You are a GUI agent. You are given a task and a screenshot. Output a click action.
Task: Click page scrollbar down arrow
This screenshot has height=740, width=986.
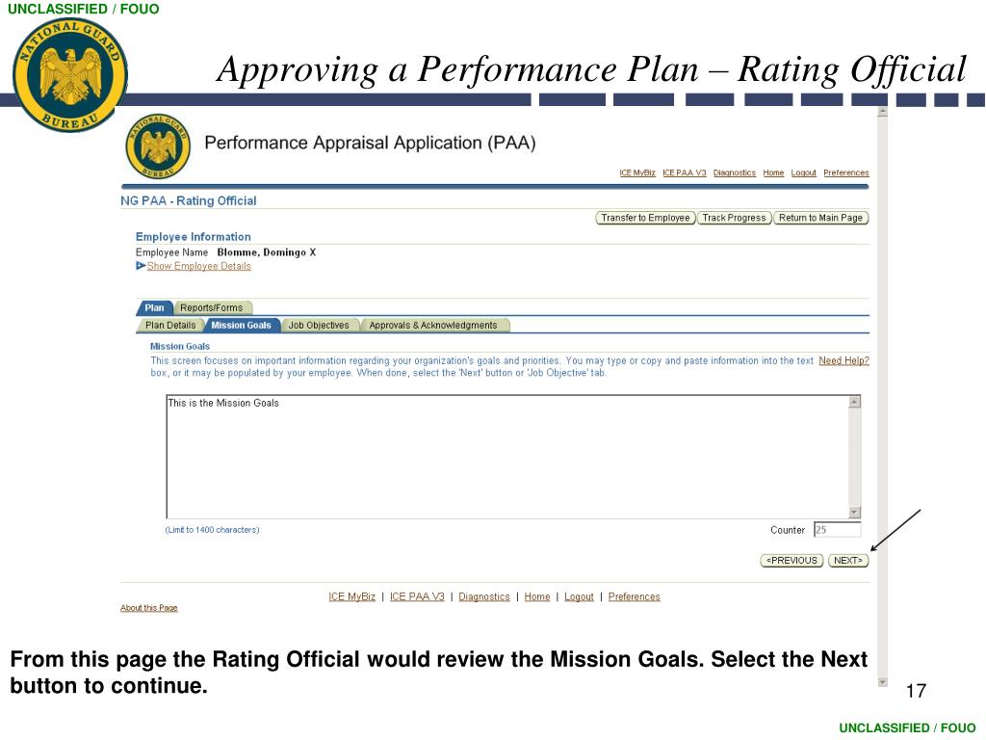[882, 681]
